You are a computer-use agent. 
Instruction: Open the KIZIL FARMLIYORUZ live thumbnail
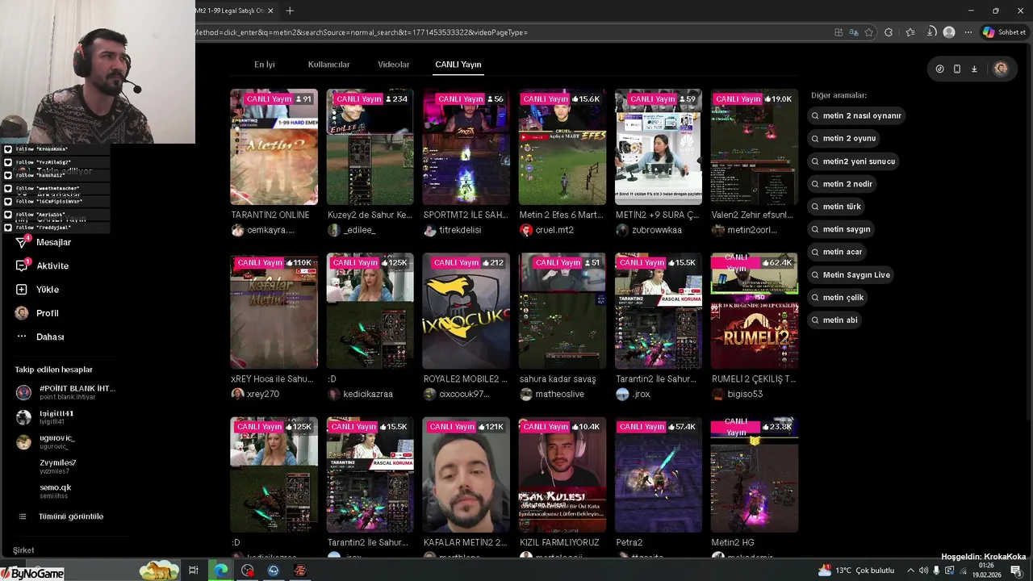click(x=563, y=474)
